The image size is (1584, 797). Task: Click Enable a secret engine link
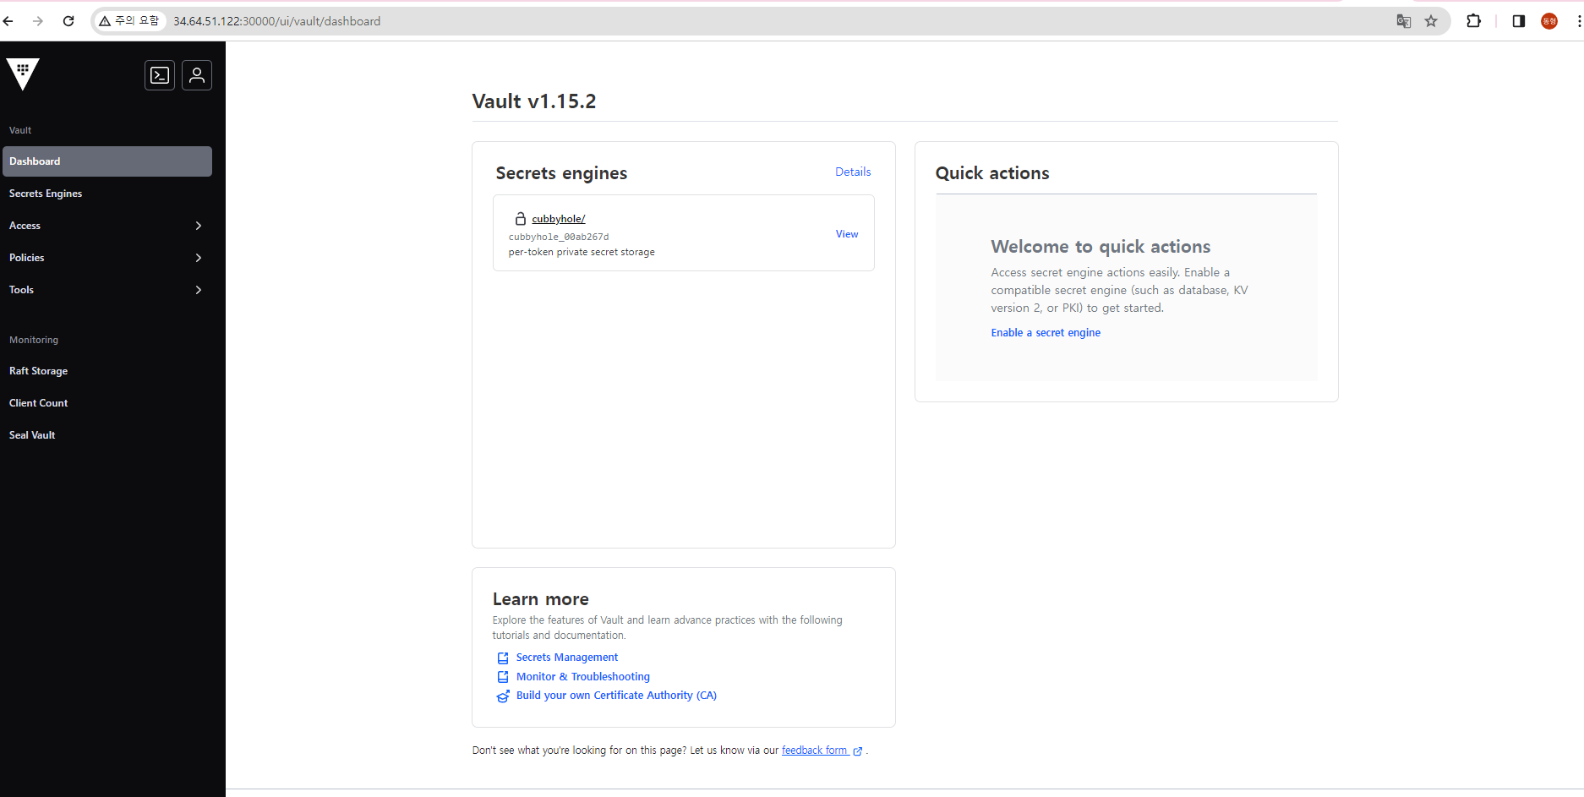(x=1046, y=333)
